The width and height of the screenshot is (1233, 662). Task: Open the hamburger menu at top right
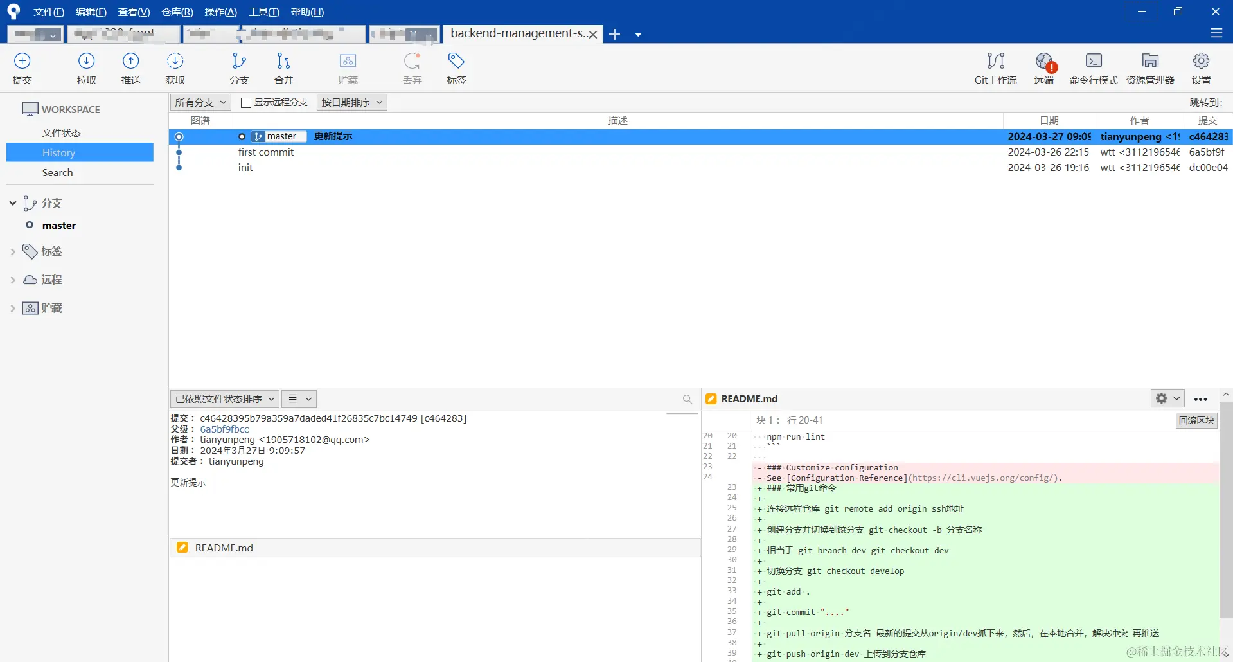click(x=1216, y=33)
